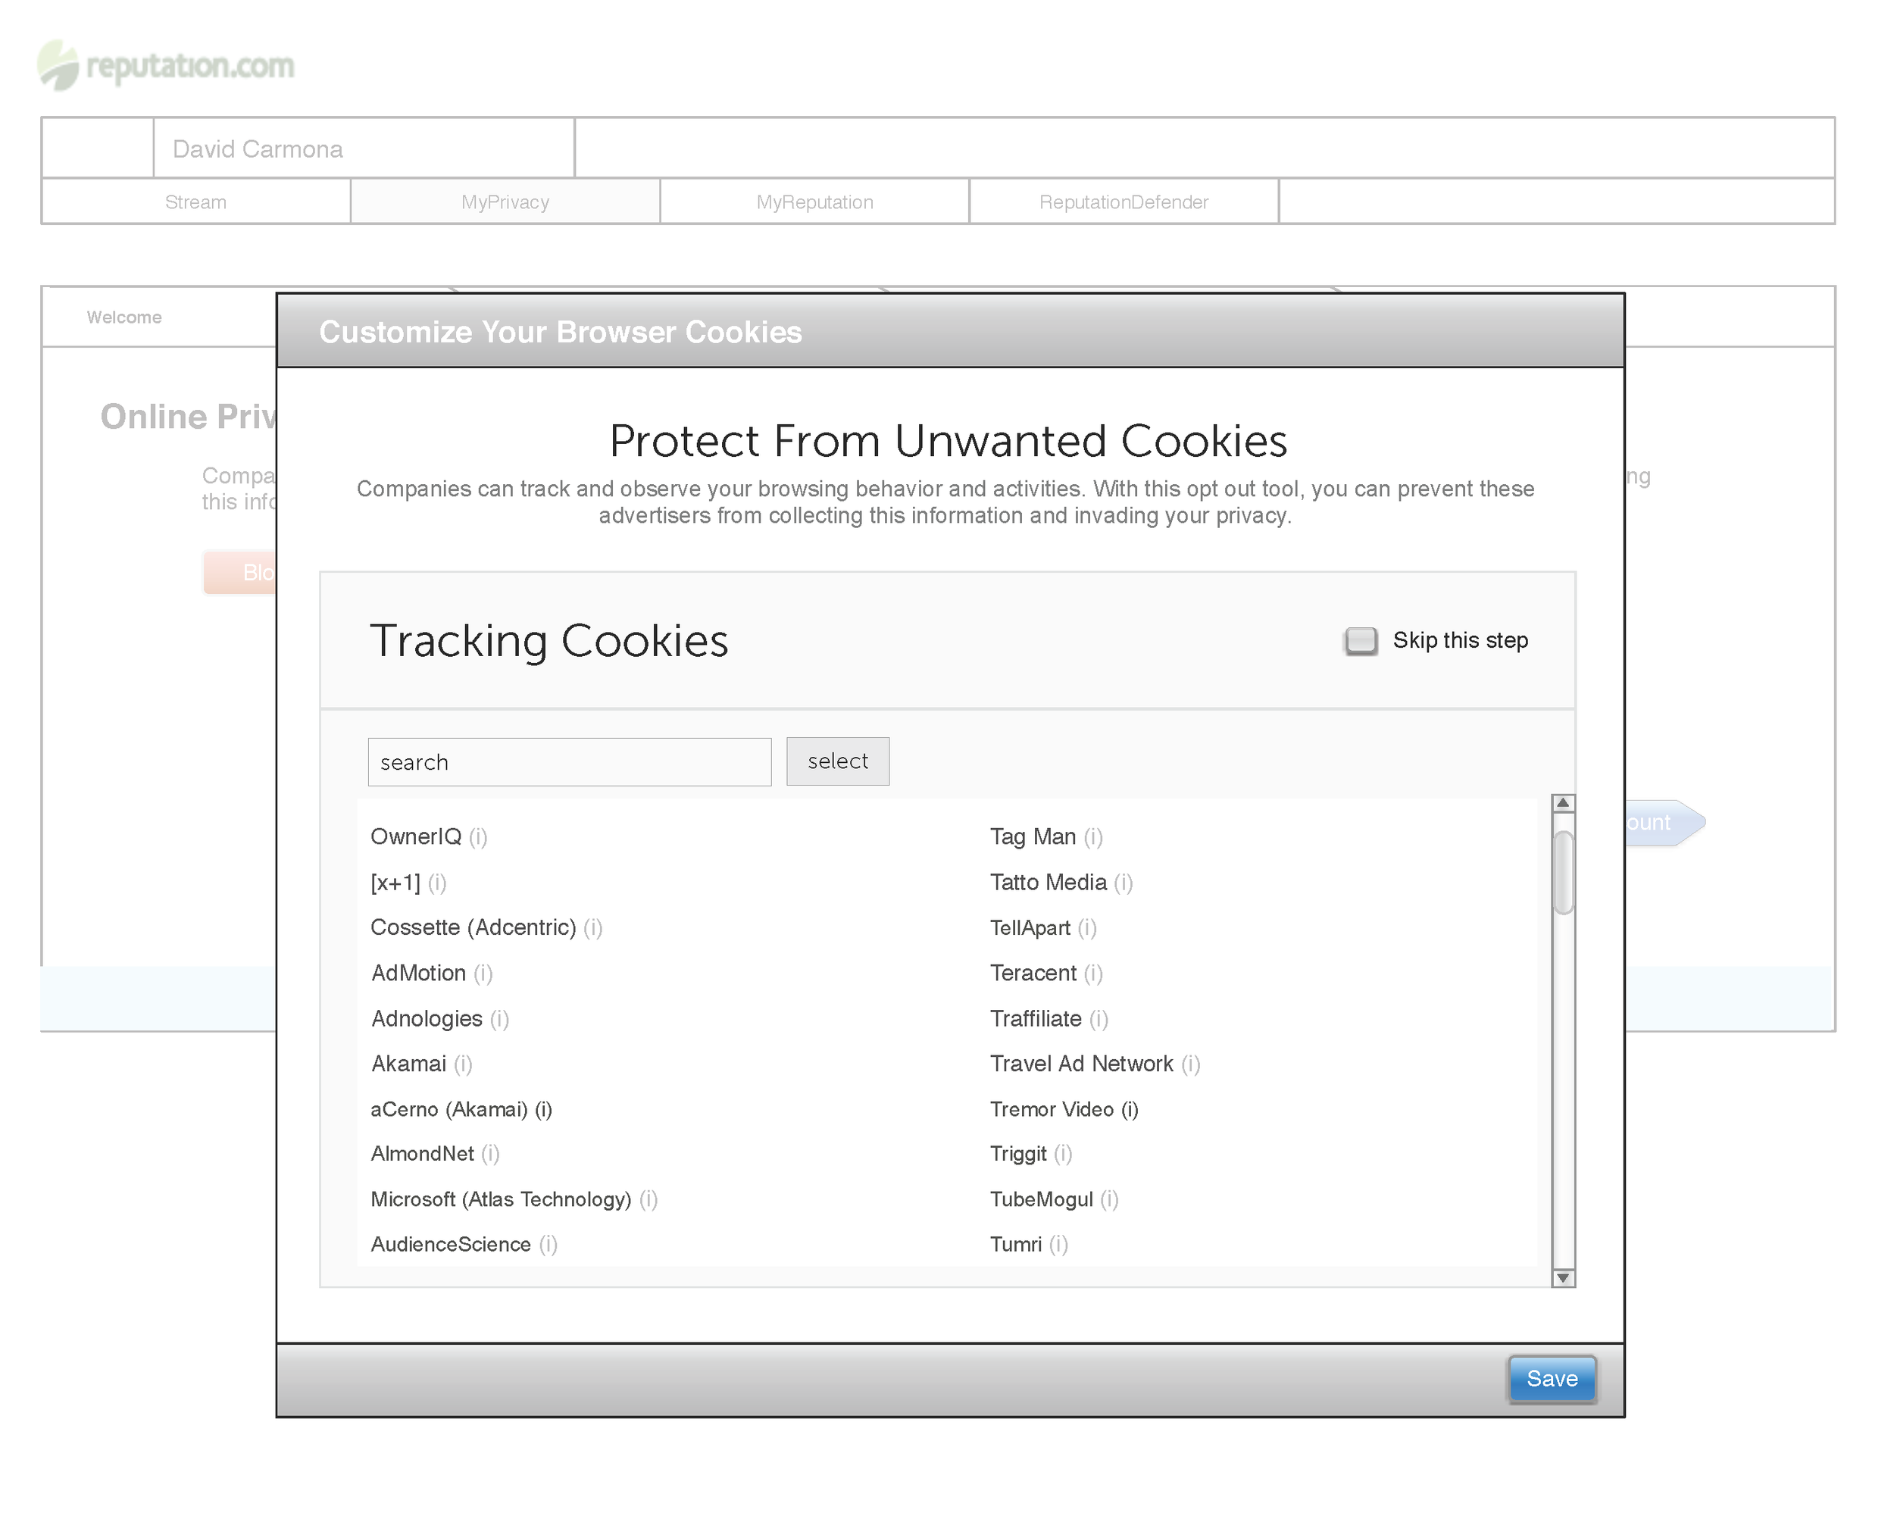
Task: Click the scrollbar up arrow
Action: tap(1563, 803)
